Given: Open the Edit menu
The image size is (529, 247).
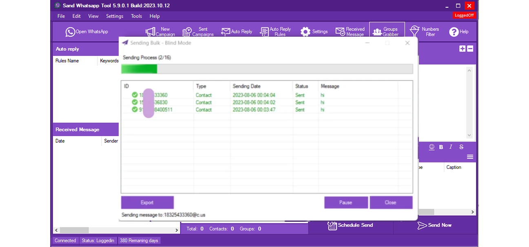Looking at the screenshot, I should [77, 16].
